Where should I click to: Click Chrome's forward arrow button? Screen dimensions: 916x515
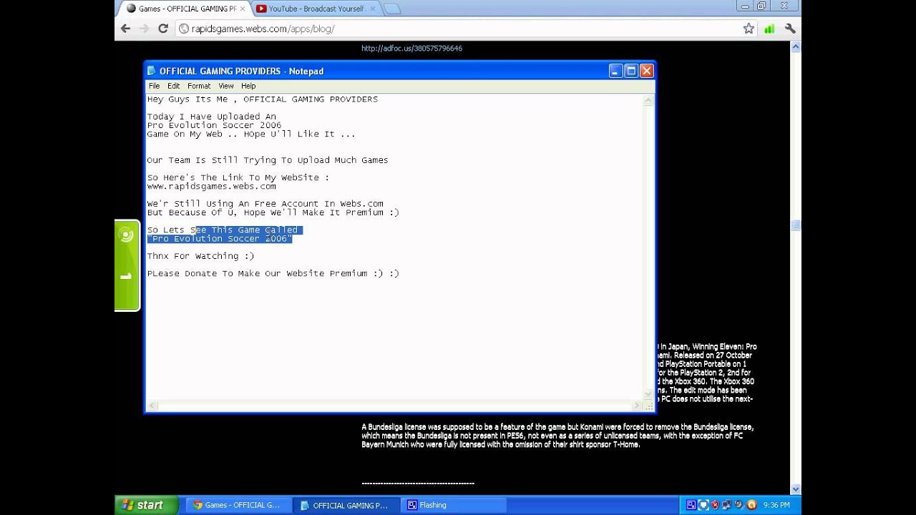point(144,29)
